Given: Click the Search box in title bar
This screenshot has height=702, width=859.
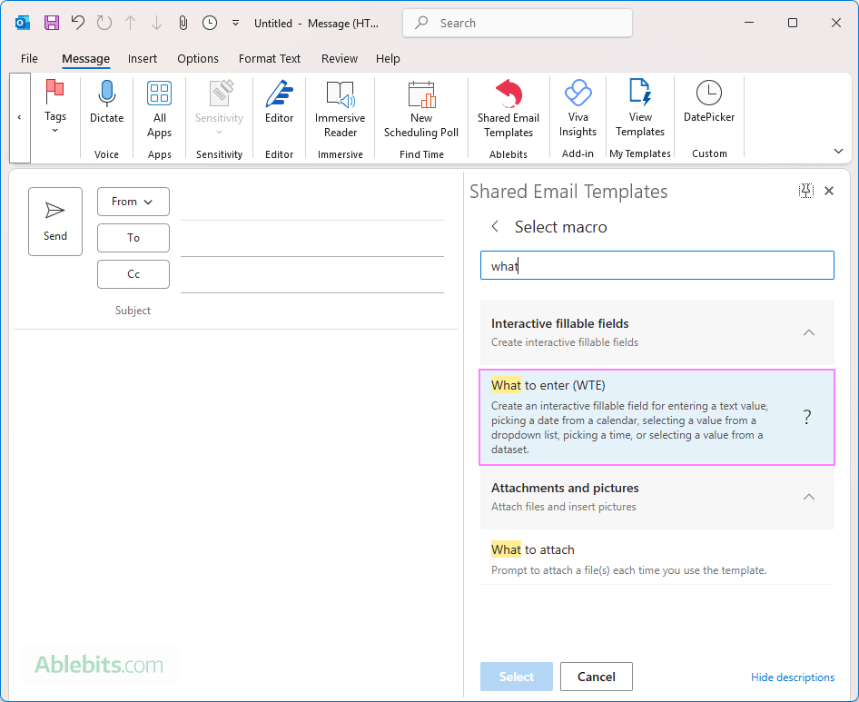Looking at the screenshot, I should coord(518,23).
